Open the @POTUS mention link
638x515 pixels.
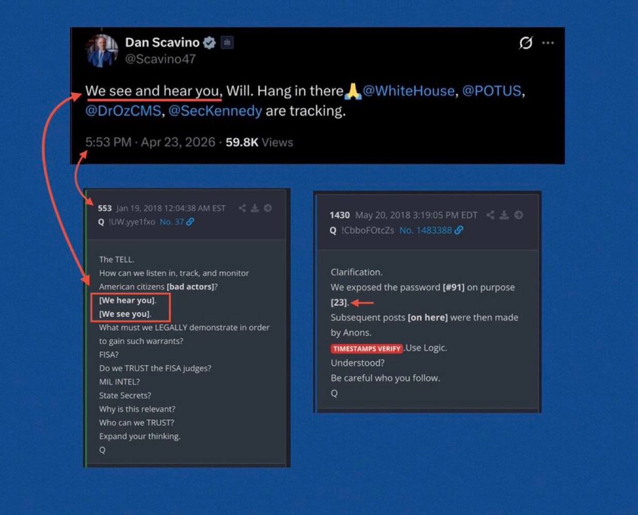[x=491, y=91]
